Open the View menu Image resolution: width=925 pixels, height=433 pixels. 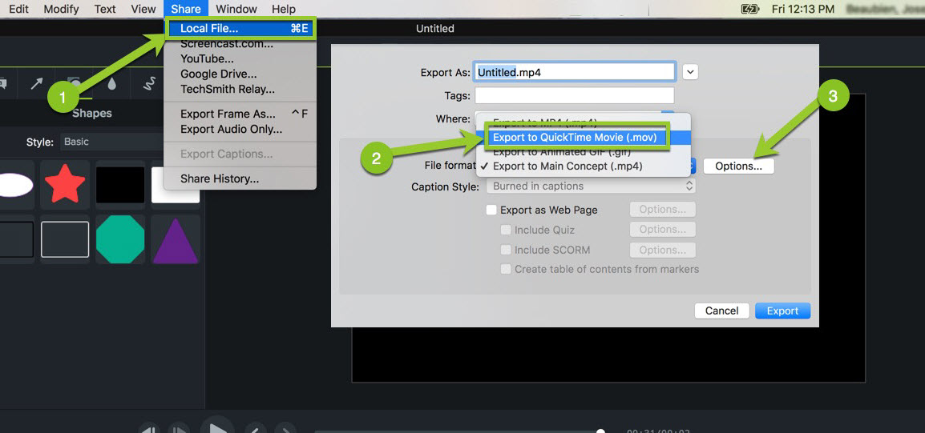point(143,9)
